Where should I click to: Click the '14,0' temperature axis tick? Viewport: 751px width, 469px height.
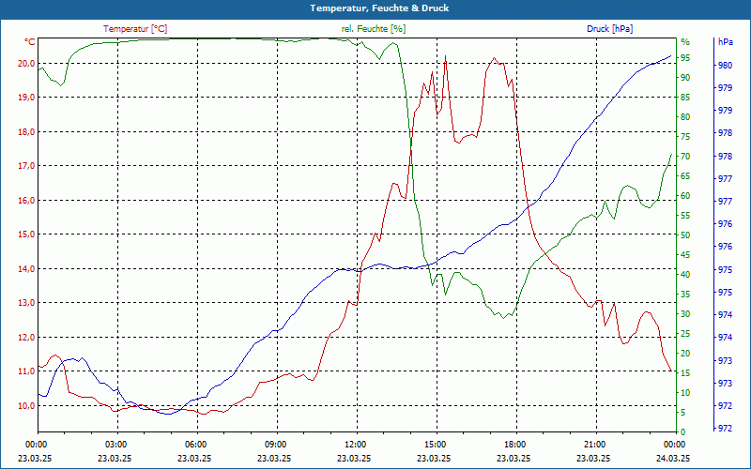[26, 269]
